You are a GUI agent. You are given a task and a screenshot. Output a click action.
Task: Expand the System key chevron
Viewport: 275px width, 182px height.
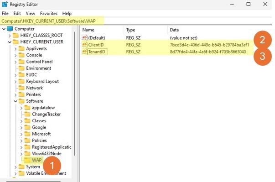click(16, 167)
